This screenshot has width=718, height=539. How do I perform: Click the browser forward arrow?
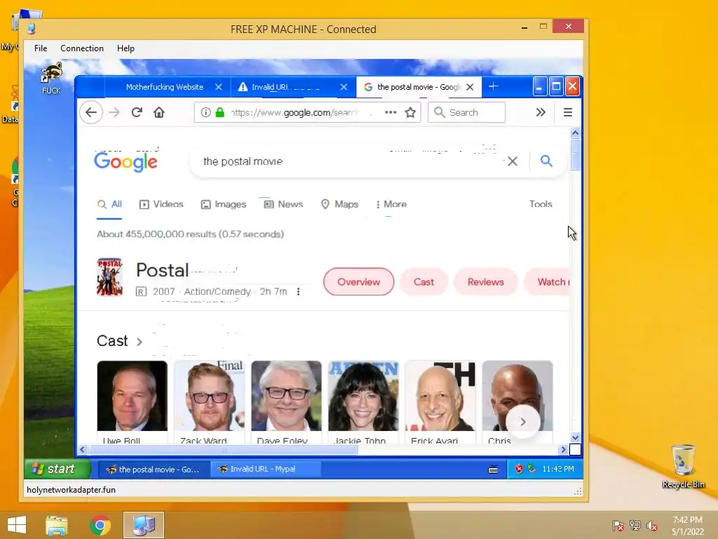pyautogui.click(x=114, y=112)
